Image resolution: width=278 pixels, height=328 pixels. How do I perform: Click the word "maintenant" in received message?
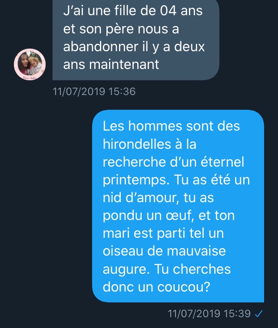tap(124, 64)
